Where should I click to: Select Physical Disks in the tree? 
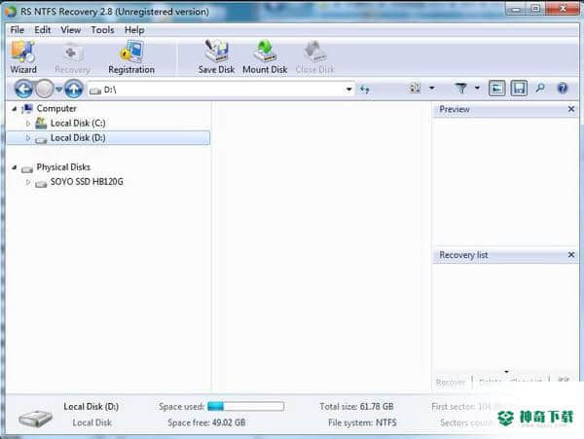[63, 167]
